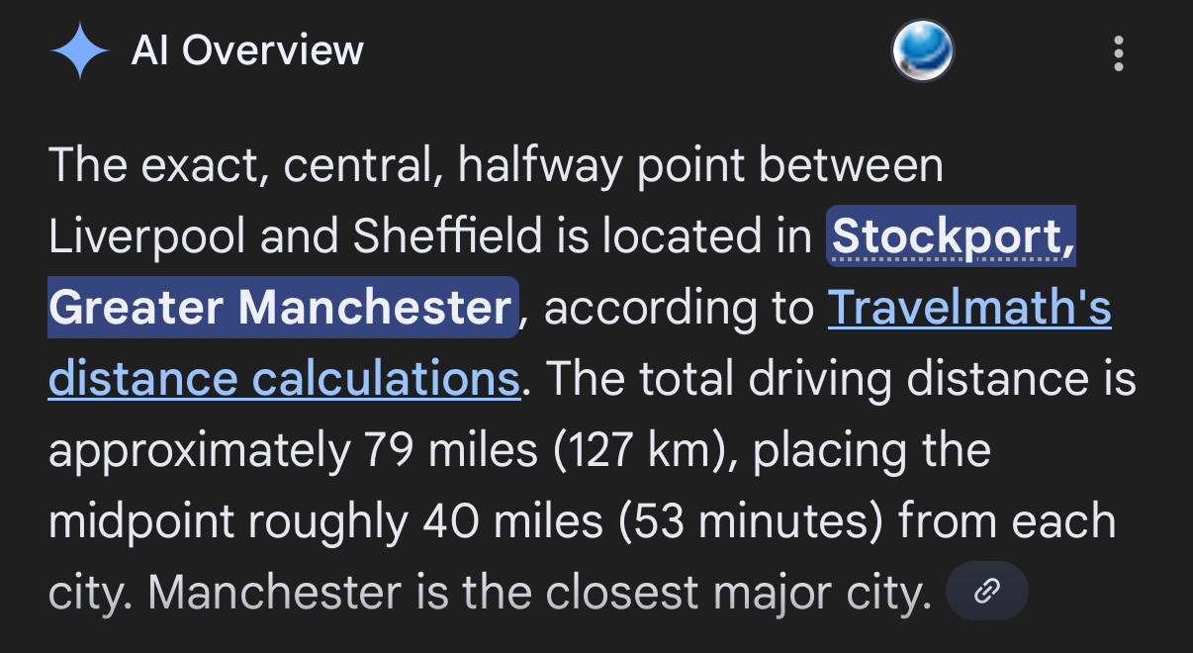
Task: Click the blue globe icon
Action: click(x=922, y=51)
